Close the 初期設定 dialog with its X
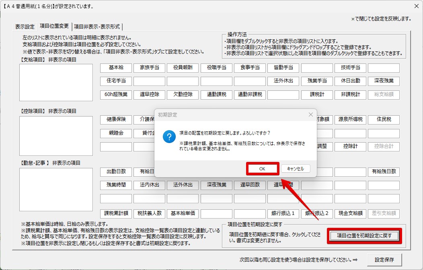 [310, 115]
